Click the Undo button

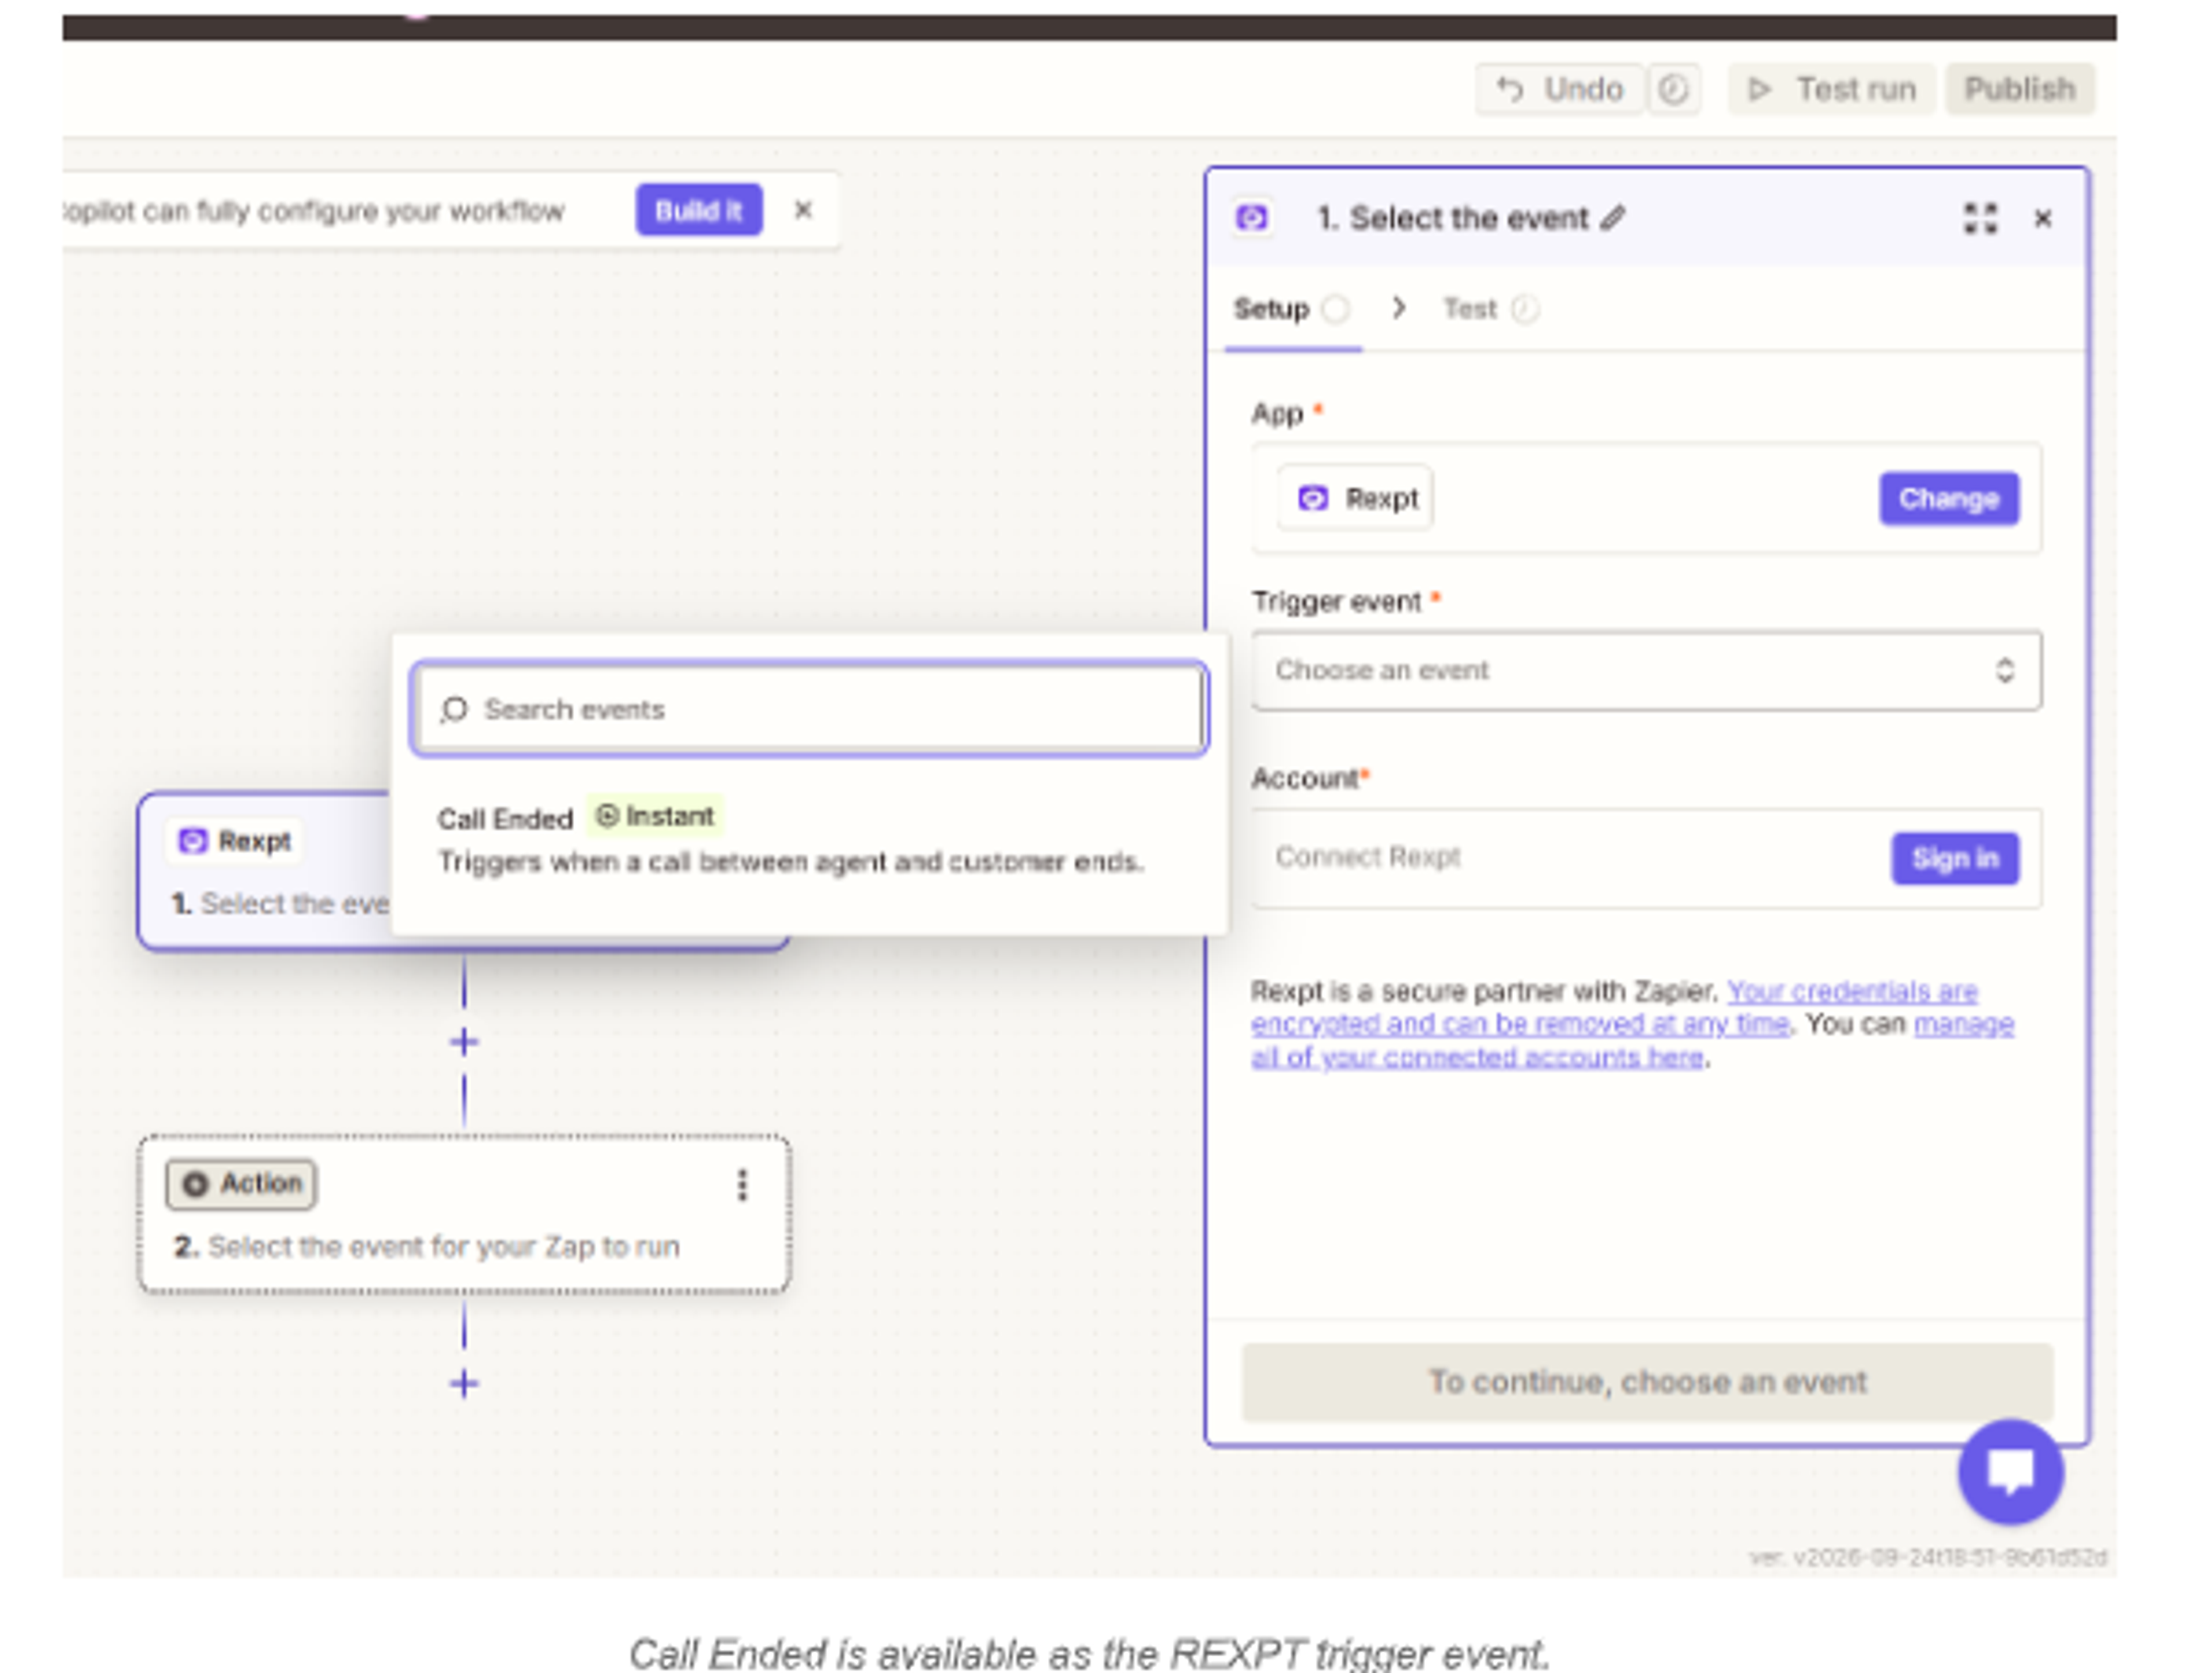pyautogui.click(x=1559, y=90)
